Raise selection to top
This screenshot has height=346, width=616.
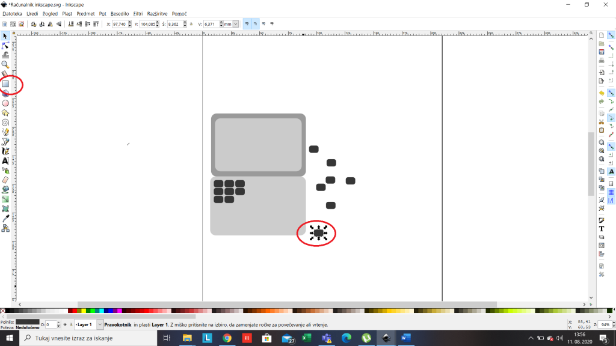click(x=96, y=24)
